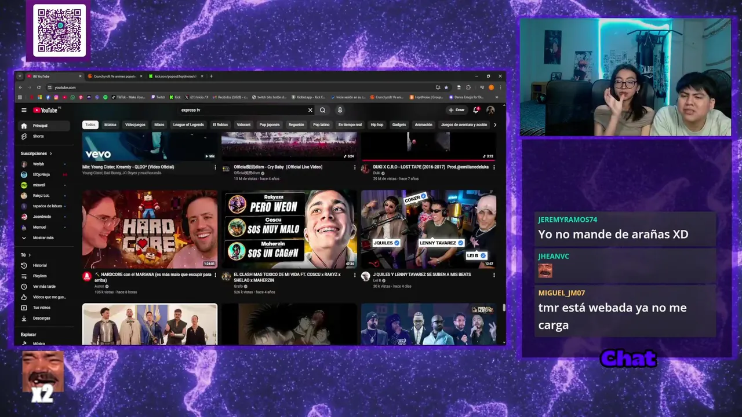The height and width of the screenshot is (417, 742).
Task: Open the YouTube notifications bell
Action: [476, 110]
